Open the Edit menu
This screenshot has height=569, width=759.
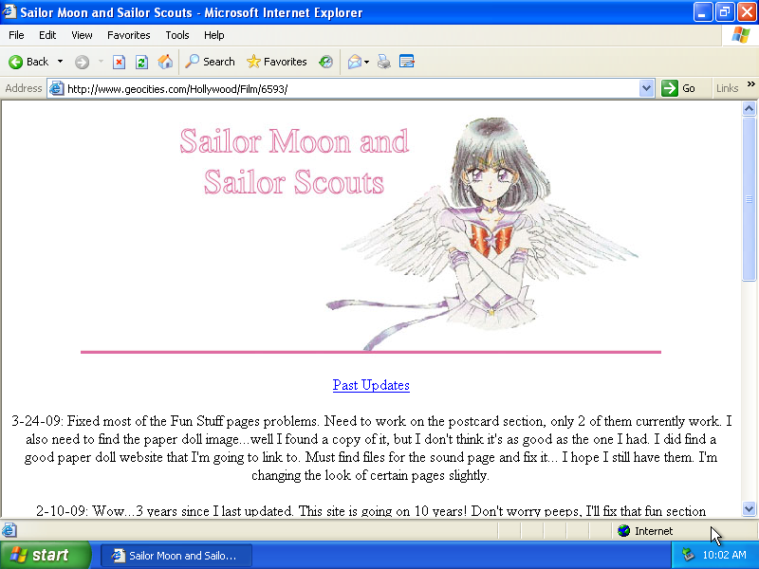[x=47, y=35]
